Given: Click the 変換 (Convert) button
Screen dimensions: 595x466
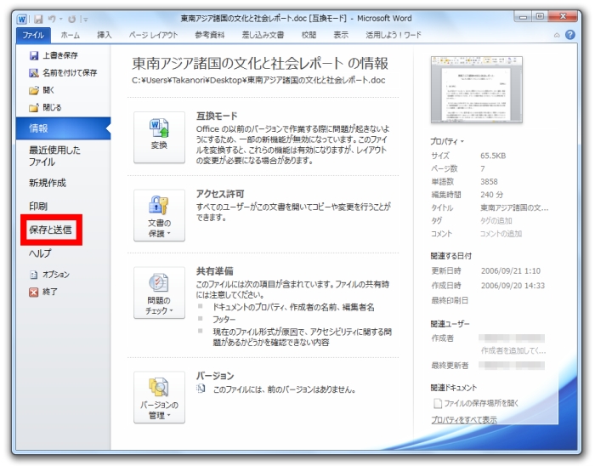Looking at the screenshot, I should [x=159, y=137].
